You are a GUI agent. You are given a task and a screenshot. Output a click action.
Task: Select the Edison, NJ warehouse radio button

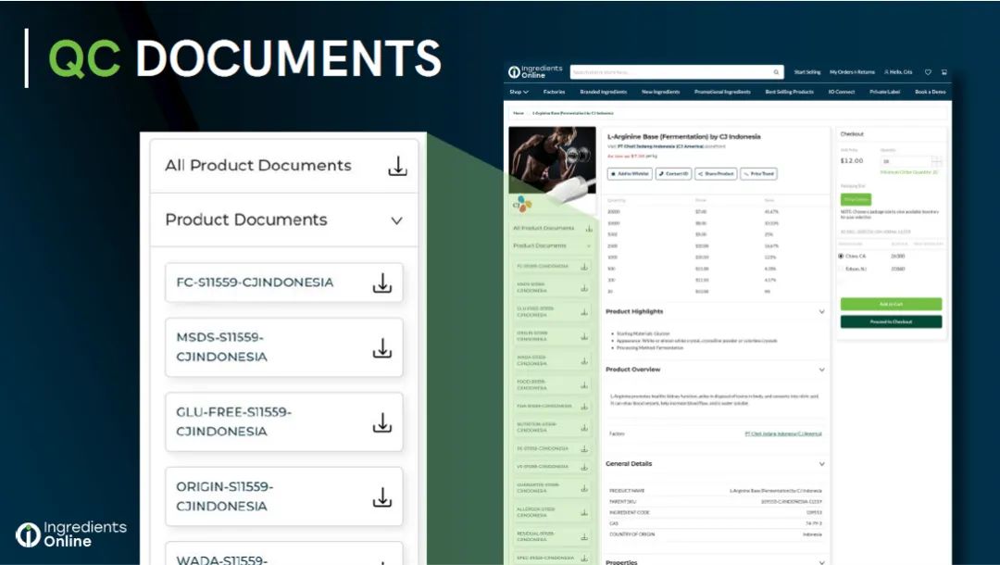pos(841,269)
